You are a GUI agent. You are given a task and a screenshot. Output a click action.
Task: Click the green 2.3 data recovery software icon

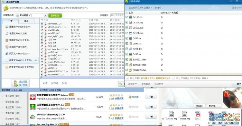[x=32, y=107]
